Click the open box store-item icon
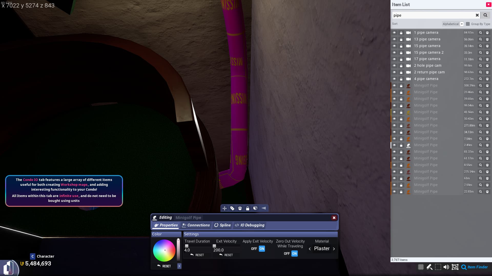The height and width of the screenshot is (276, 492). point(240,208)
